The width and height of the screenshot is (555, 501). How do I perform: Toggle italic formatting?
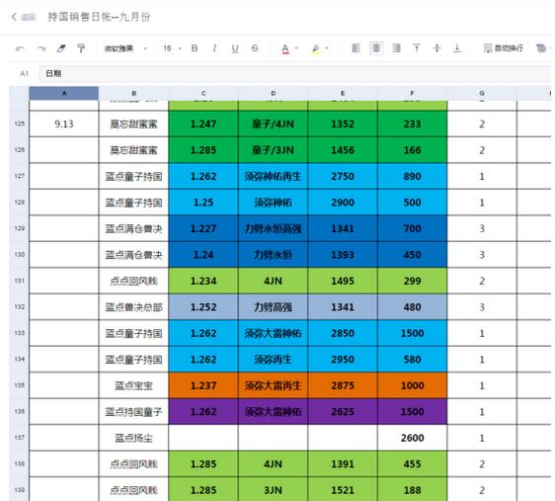214,48
